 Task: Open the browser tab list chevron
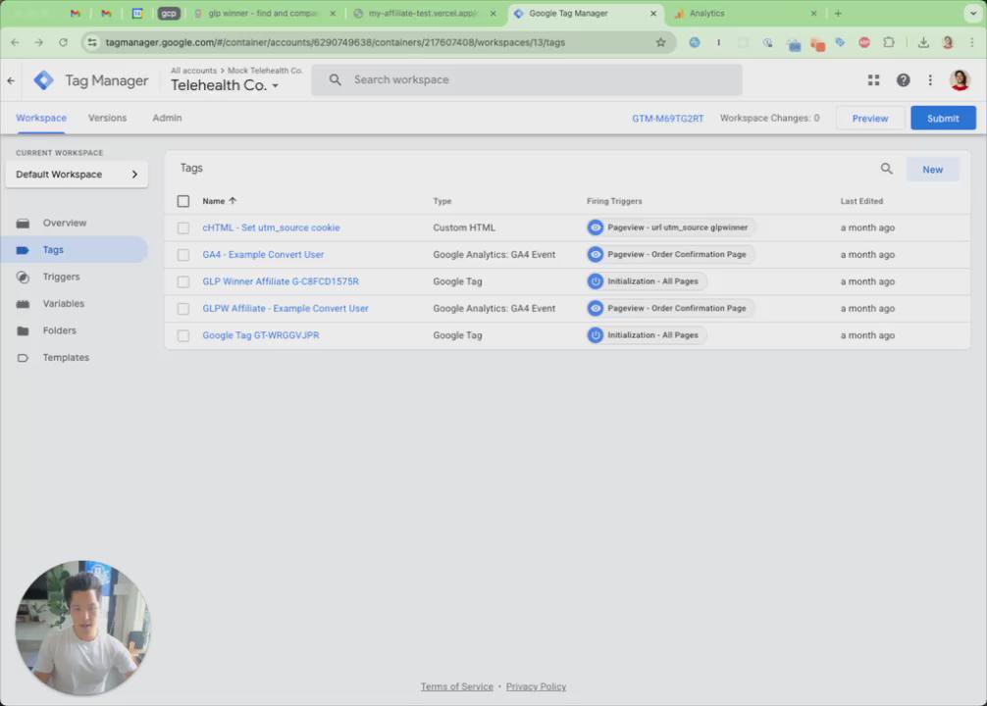click(972, 13)
